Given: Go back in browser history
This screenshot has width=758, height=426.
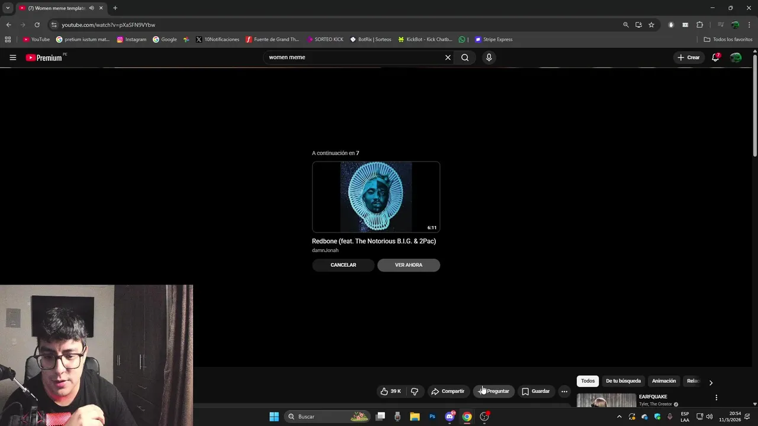Looking at the screenshot, I should (8, 25).
